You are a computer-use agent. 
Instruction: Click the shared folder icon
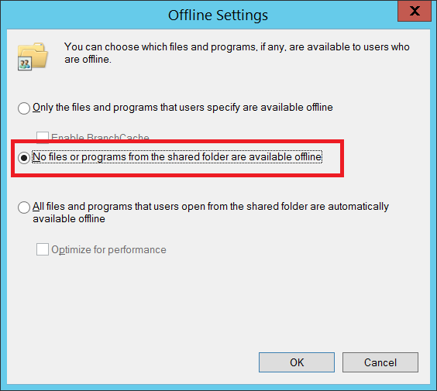click(33, 57)
